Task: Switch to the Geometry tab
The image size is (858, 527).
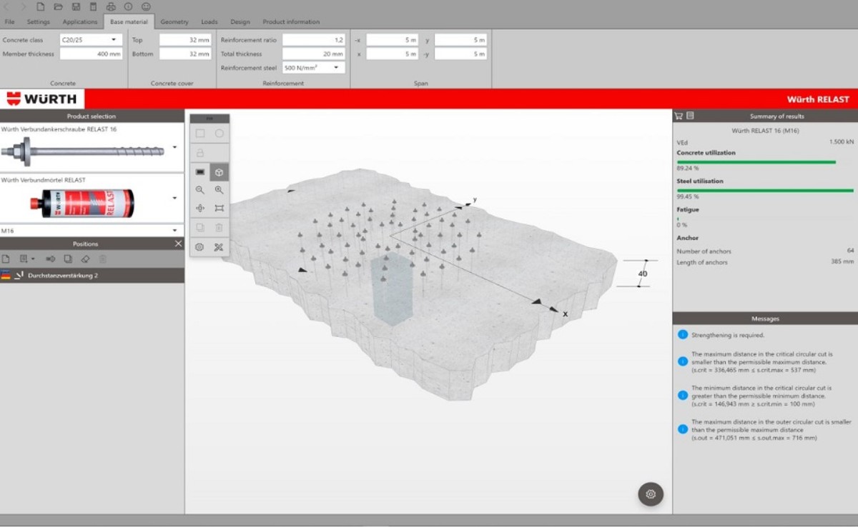Action: 174,22
